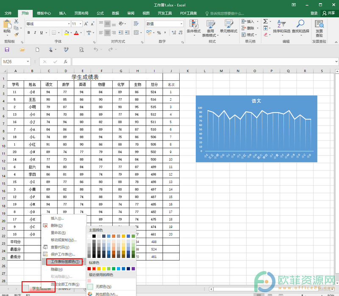Click the Format Painter brush icon
The width and height of the screenshot is (339, 296).
[x=16, y=34]
